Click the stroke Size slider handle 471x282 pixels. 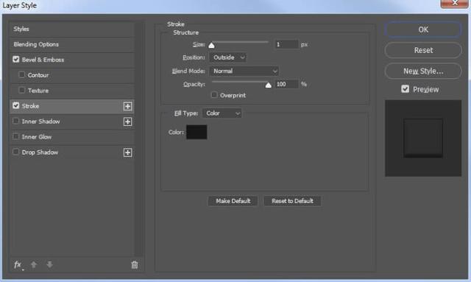(211, 46)
